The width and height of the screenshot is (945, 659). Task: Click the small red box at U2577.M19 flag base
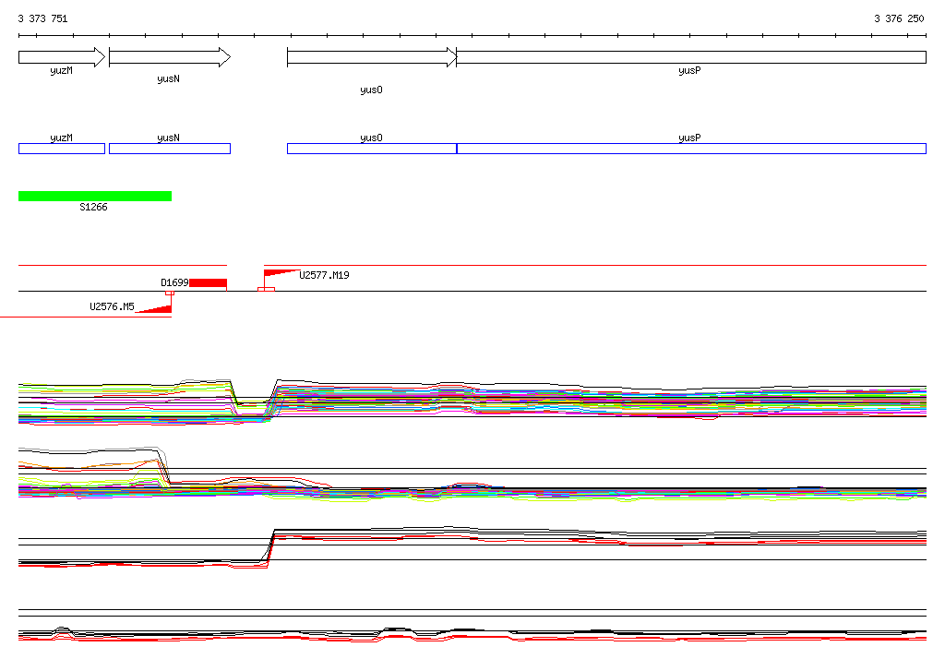point(267,290)
